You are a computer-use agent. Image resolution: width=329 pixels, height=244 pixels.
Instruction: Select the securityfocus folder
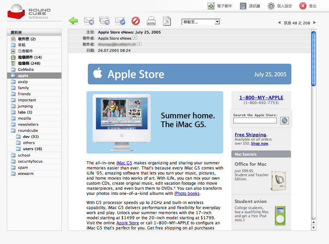coord(34,161)
